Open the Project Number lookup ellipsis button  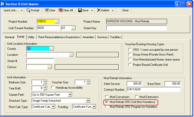57,22
